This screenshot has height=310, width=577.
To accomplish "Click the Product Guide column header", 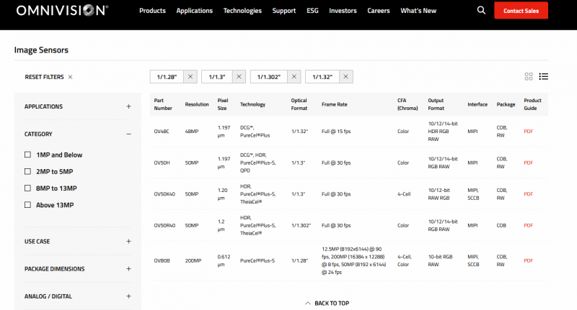I will click(532, 104).
